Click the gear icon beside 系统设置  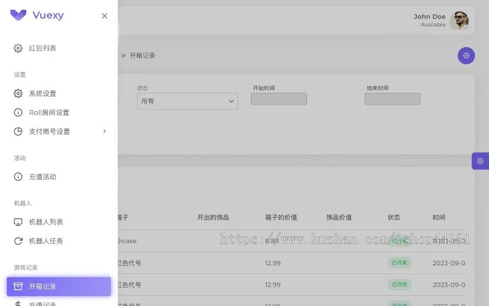point(18,93)
